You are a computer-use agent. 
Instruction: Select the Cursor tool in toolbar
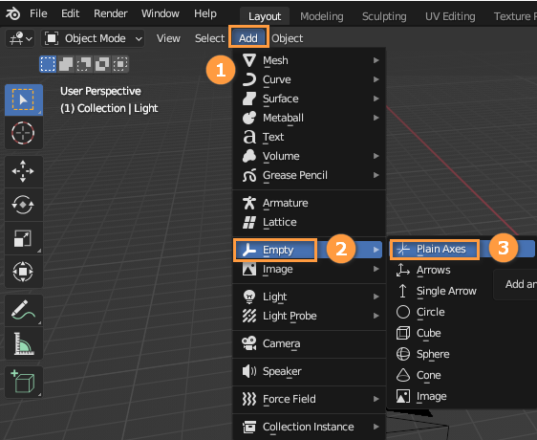(23, 133)
